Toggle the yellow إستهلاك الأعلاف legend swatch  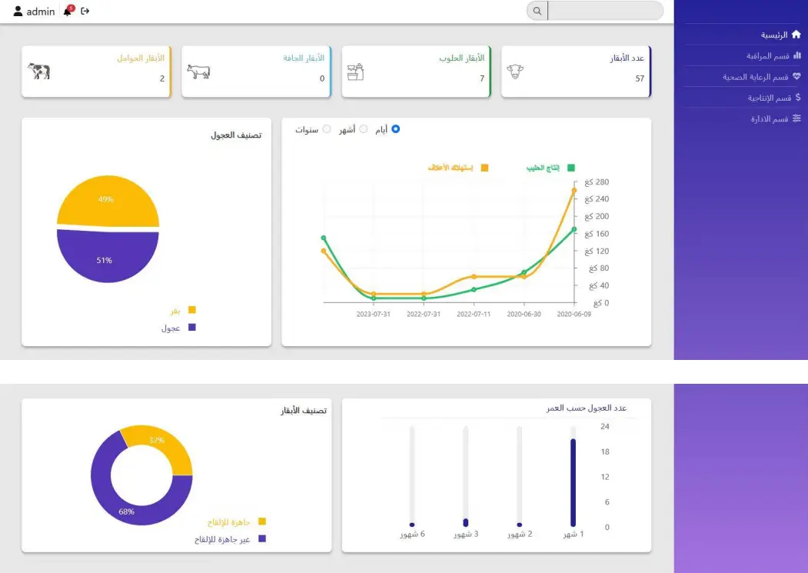[x=484, y=168]
